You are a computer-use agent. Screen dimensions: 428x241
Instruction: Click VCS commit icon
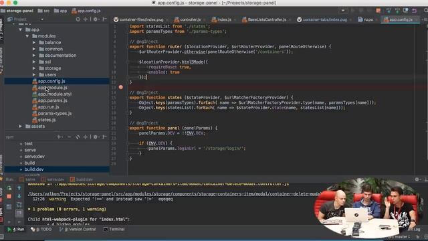pyautogui.click(x=397, y=11)
